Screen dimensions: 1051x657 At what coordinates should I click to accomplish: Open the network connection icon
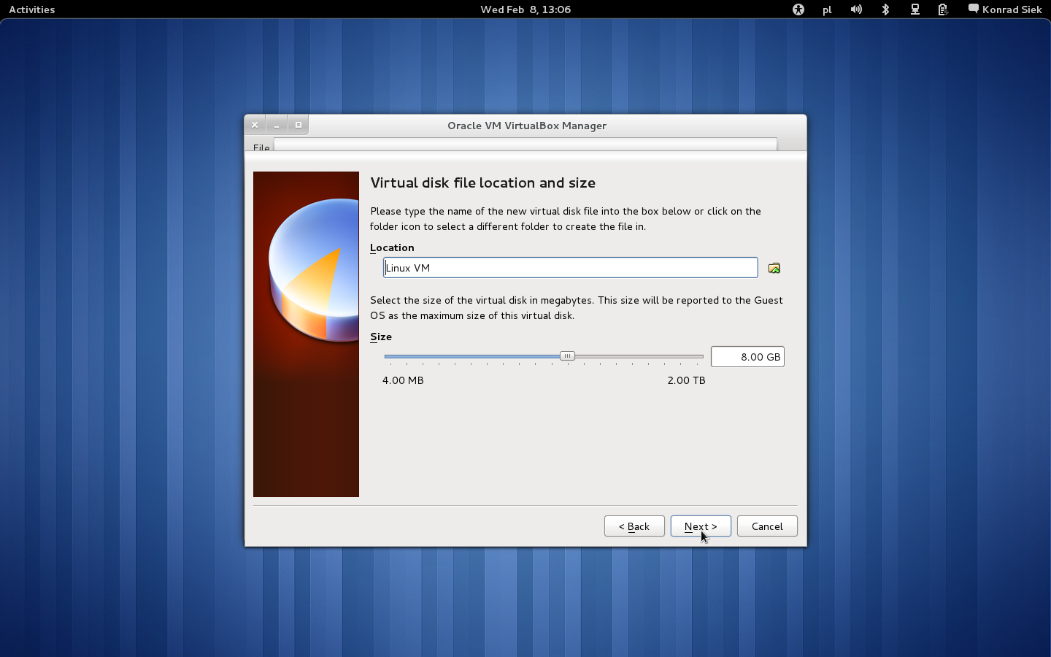tap(915, 9)
